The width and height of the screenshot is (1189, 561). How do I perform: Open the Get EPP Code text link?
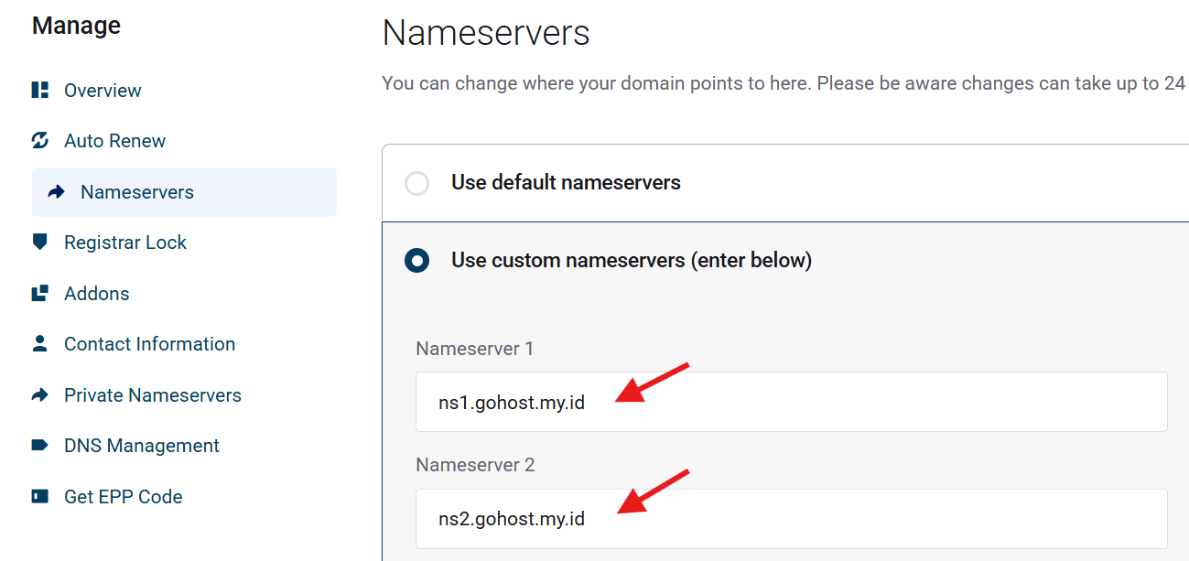(123, 497)
